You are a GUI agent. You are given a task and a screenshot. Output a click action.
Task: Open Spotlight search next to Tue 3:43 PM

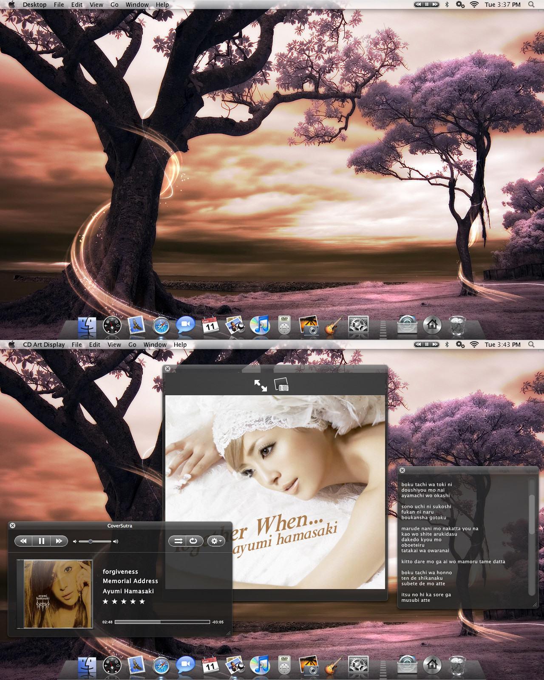point(531,345)
